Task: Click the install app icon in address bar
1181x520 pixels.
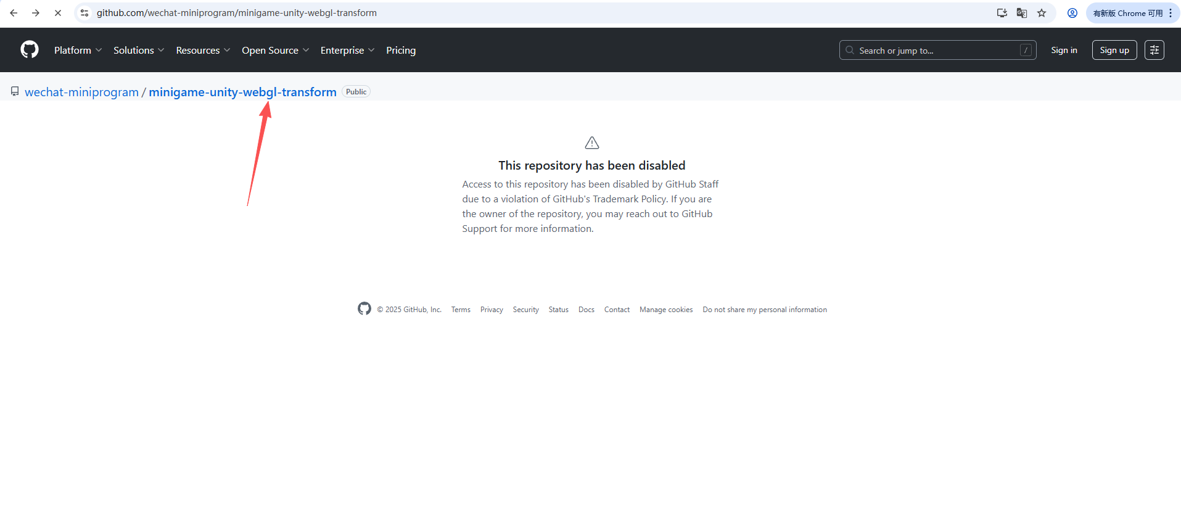Action: (x=1002, y=13)
